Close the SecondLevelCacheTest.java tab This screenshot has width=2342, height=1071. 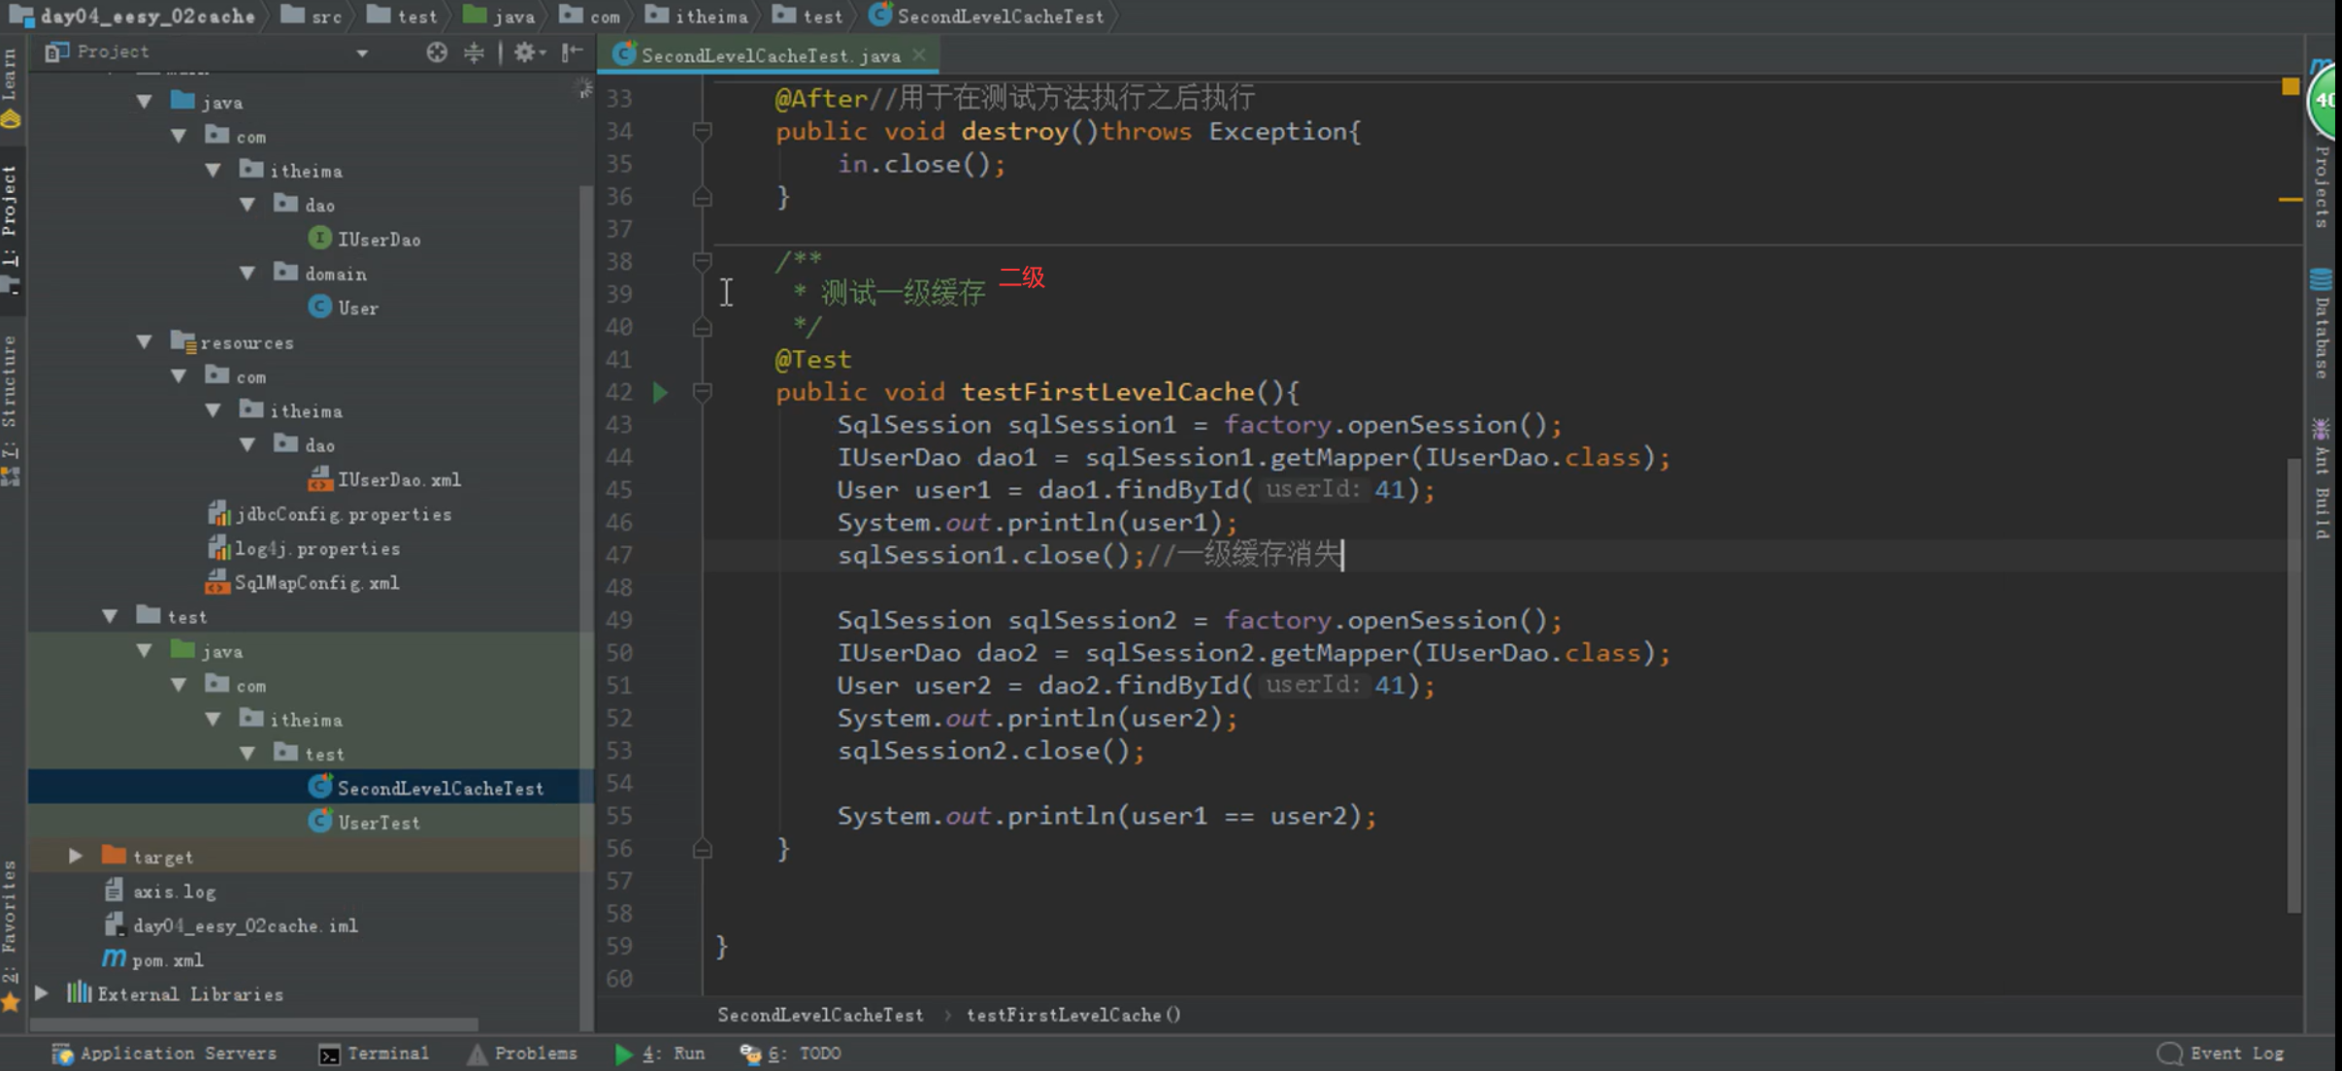[919, 55]
